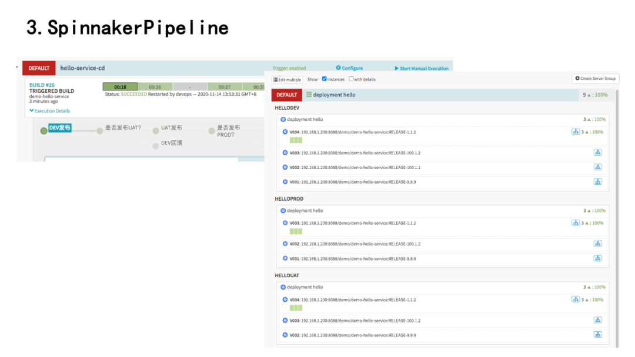635x357 pixels.
Task: Click Kubernetes icon of HELLOPROD deployment hello
Action: pos(283,211)
